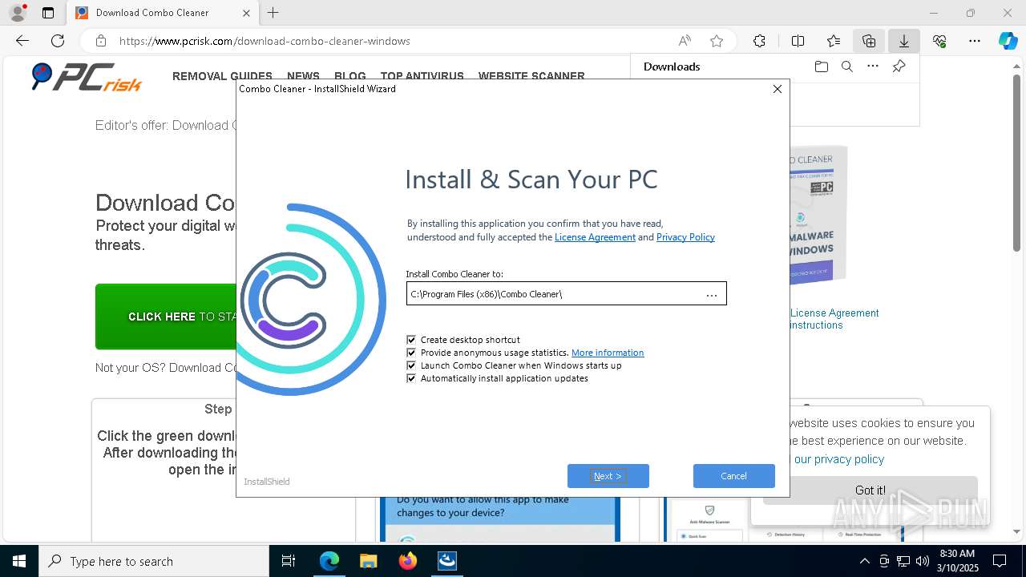This screenshot has height=577, width=1026.
Task: Click the green CLICK HERE download button
Action: coord(166,317)
